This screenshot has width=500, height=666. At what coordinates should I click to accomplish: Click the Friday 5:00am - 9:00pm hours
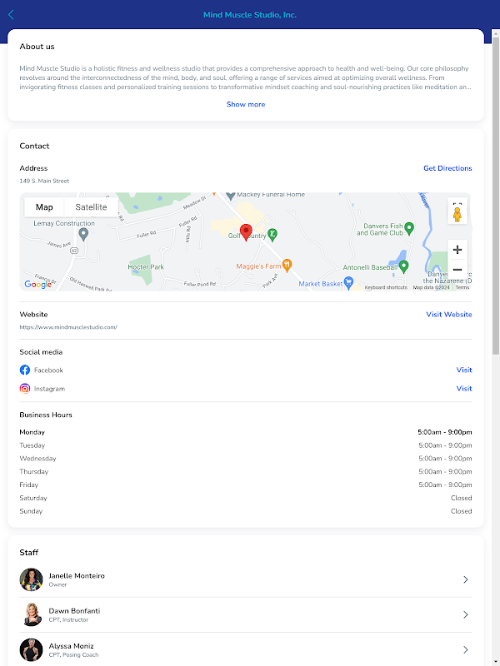click(x=445, y=485)
